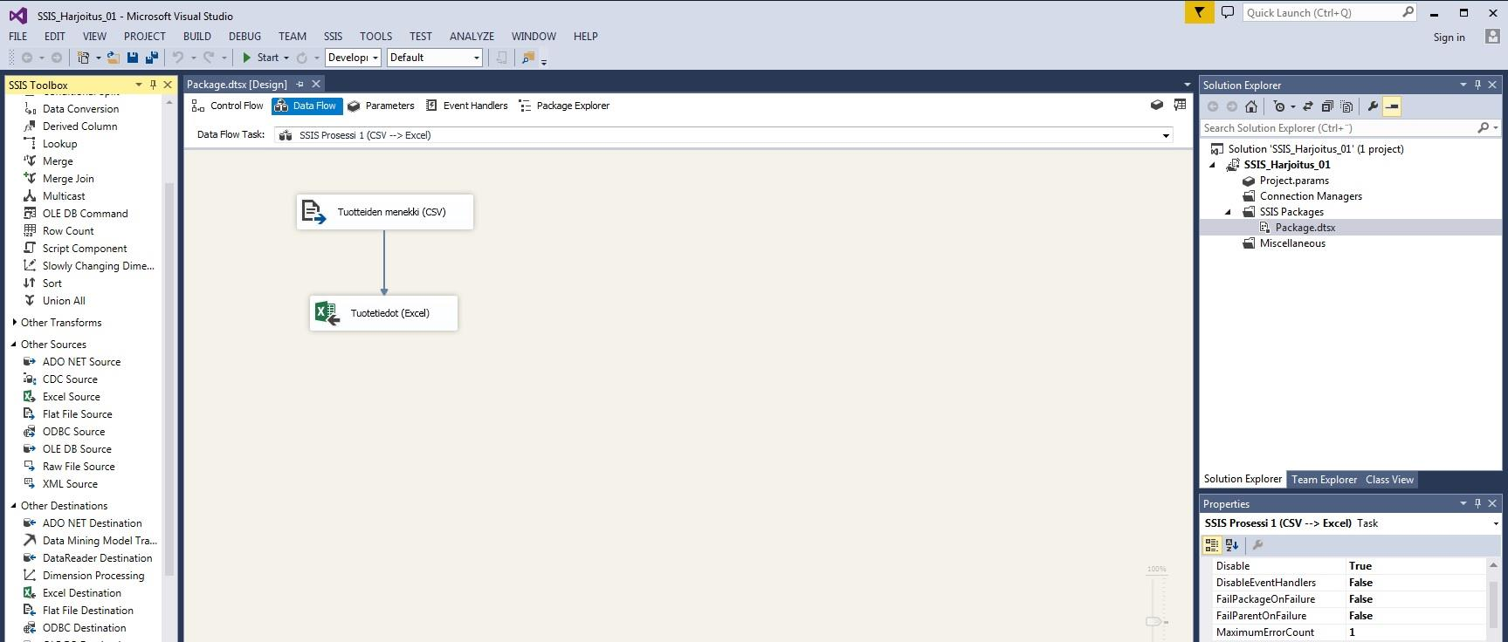Click the Save icon in the toolbar
1508x642 pixels.
click(x=133, y=58)
